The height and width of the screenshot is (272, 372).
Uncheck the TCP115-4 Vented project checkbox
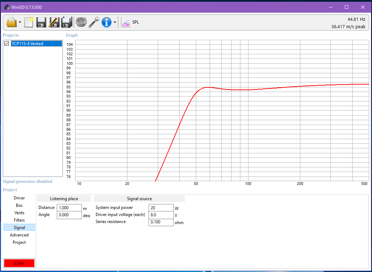point(6,43)
